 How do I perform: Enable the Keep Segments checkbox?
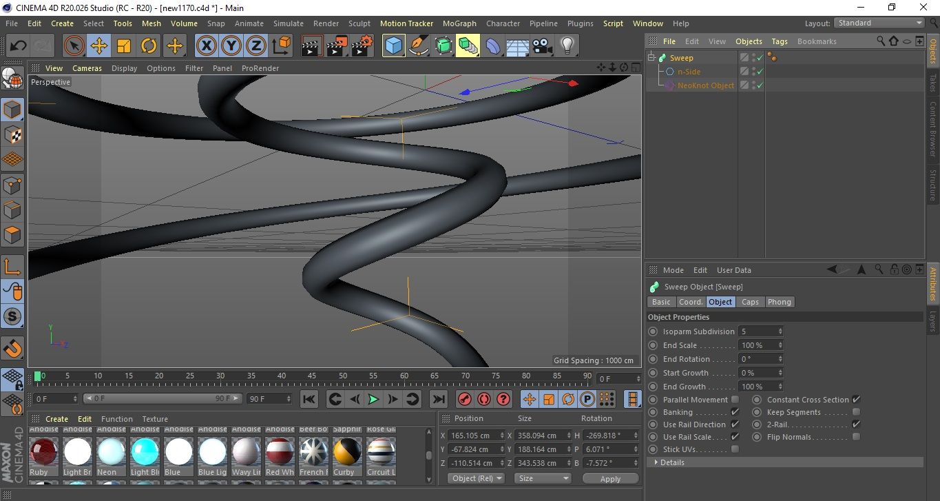coord(856,412)
